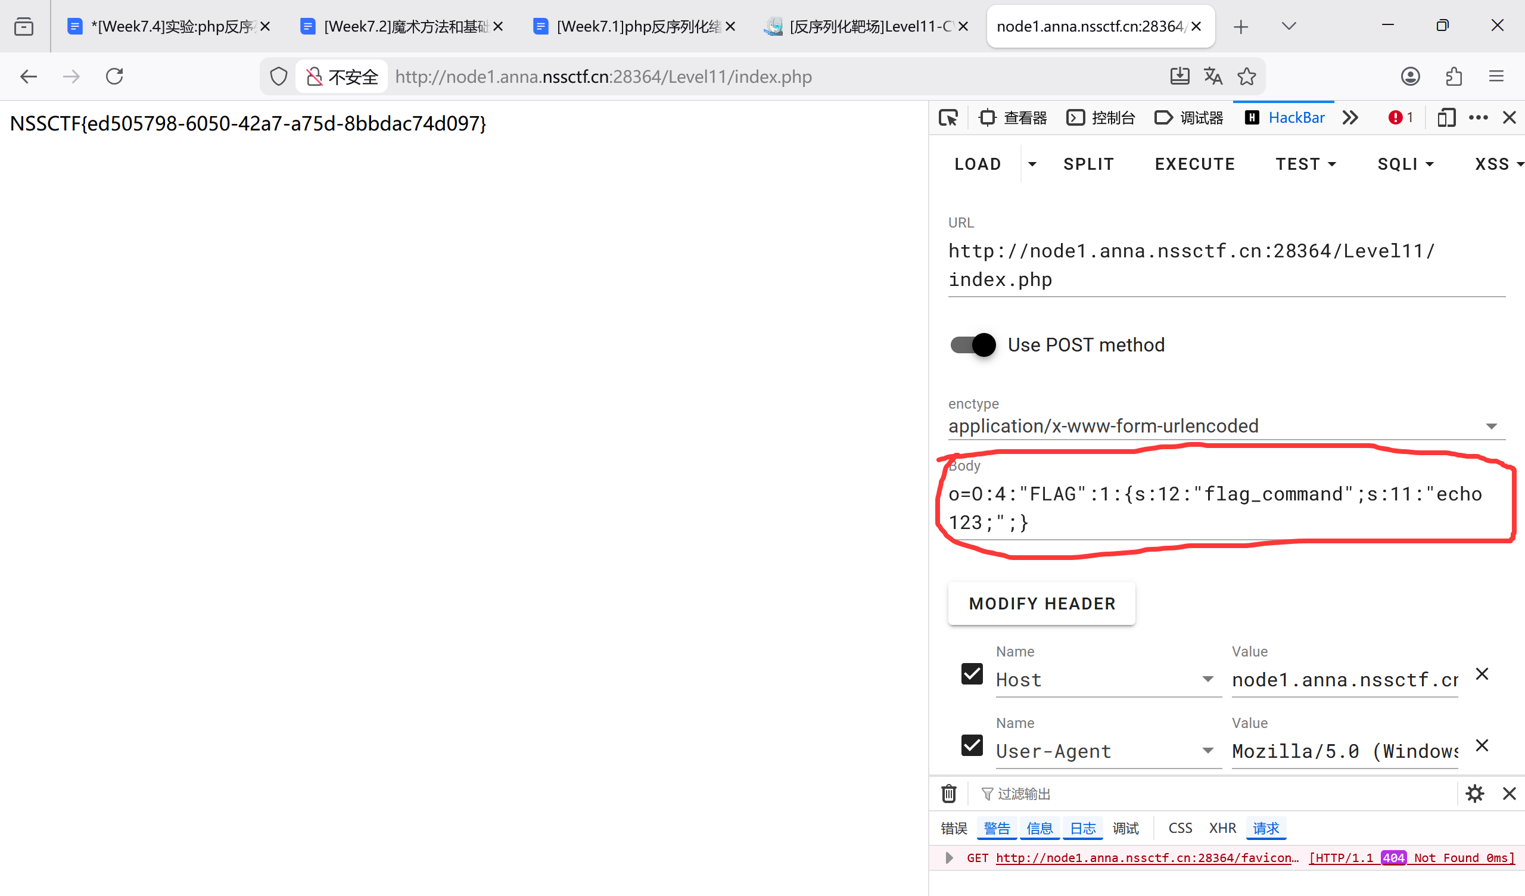Image resolution: width=1525 pixels, height=896 pixels.
Task: Click the bookmark star icon
Action: 1246,76
